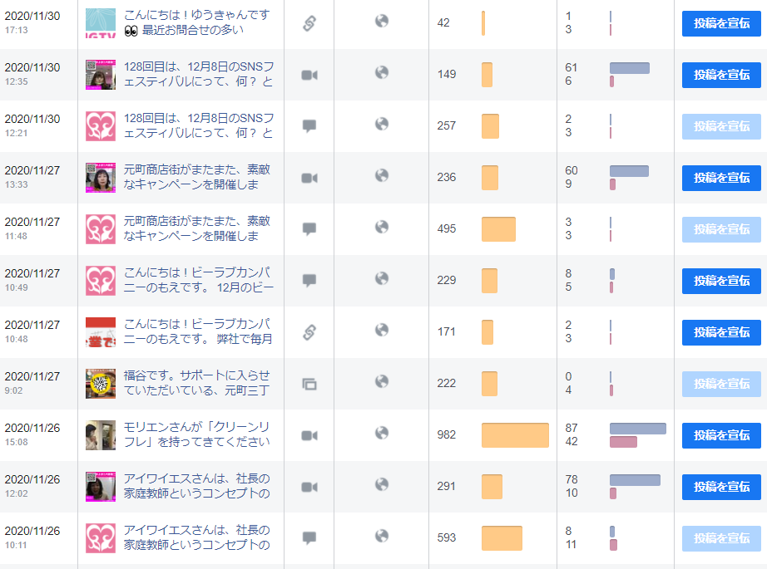Screen dimensions: 767x569
Task: Click link icon on 2020/11/30 17:13 post
Action: [309, 23]
